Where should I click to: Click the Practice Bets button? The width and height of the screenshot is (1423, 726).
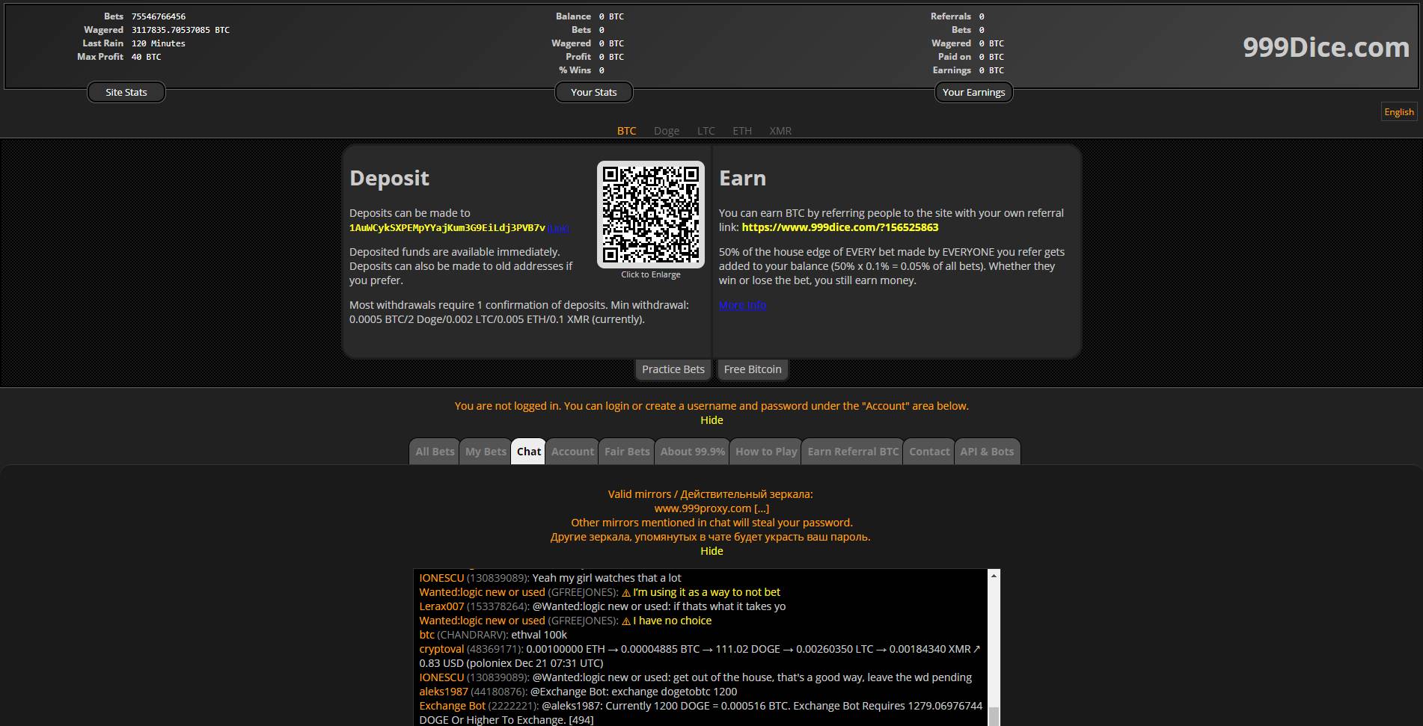tap(673, 369)
